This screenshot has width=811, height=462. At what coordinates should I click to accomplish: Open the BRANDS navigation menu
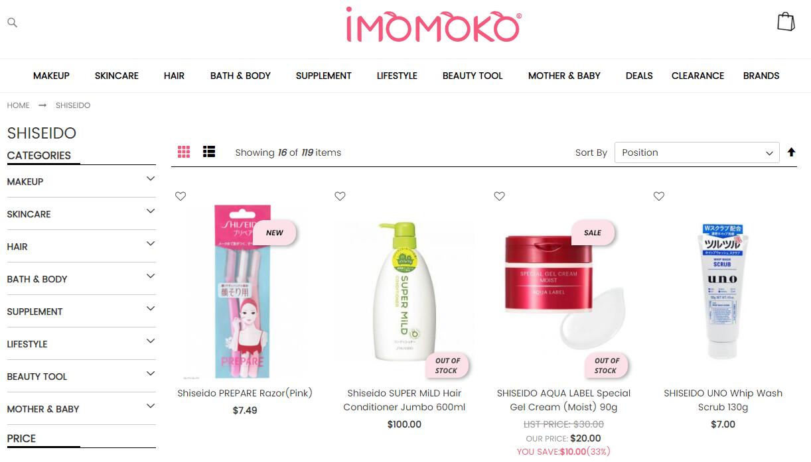coord(761,76)
